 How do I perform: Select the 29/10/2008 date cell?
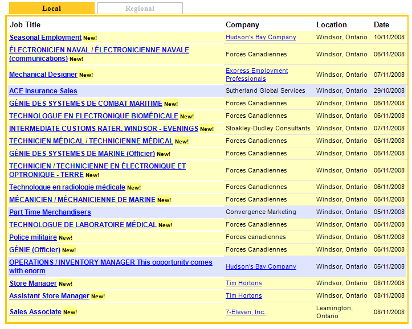pos(389,91)
